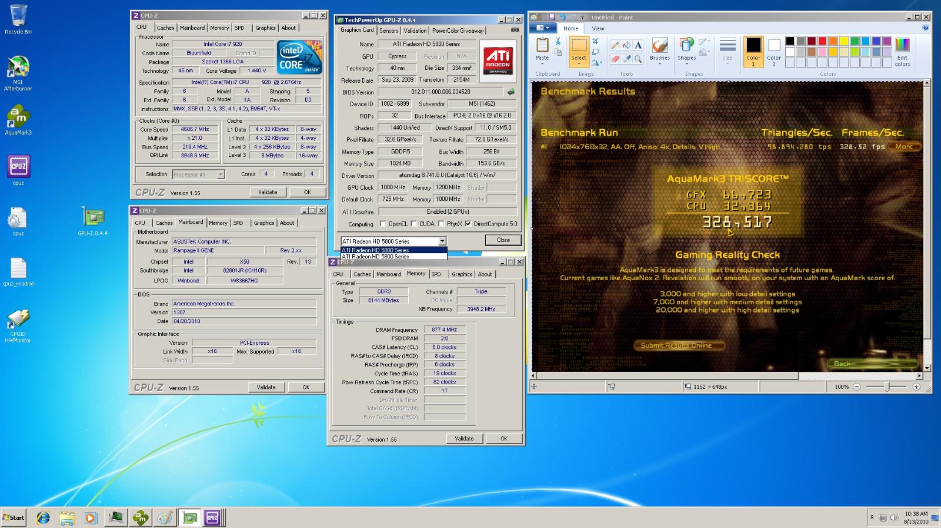Image resolution: width=941 pixels, height=528 pixels.
Task: Click the Crop icon in Paint Image group
Action: pyautogui.click(x=595, y=41)
